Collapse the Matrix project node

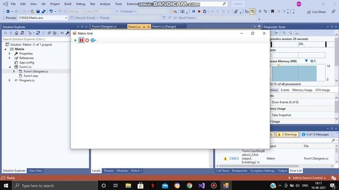point(5,49)
